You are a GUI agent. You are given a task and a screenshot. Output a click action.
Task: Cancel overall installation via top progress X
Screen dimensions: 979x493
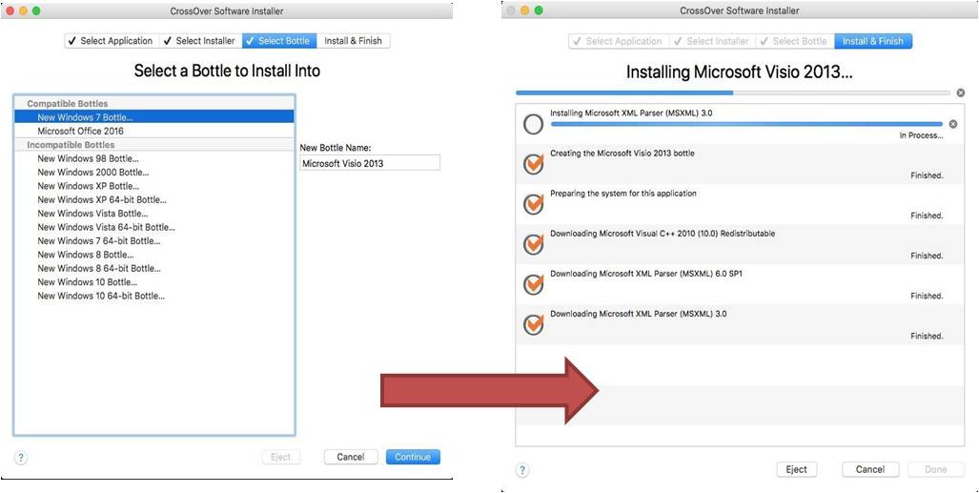pos(960,92)
